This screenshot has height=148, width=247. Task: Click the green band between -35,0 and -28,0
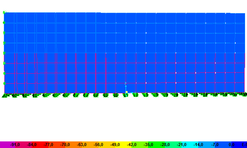pos(157,145)
